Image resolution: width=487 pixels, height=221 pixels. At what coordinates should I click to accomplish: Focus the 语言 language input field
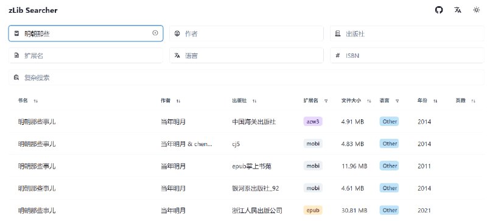(x=247, y=55)
